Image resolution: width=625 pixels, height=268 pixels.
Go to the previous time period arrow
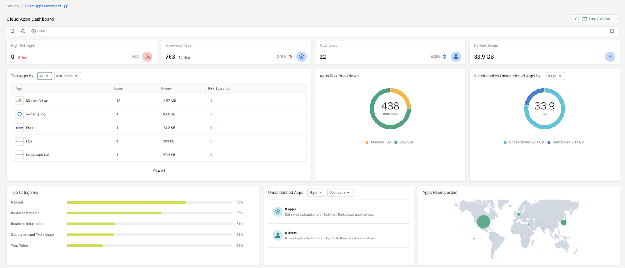(x=576, y=19)
